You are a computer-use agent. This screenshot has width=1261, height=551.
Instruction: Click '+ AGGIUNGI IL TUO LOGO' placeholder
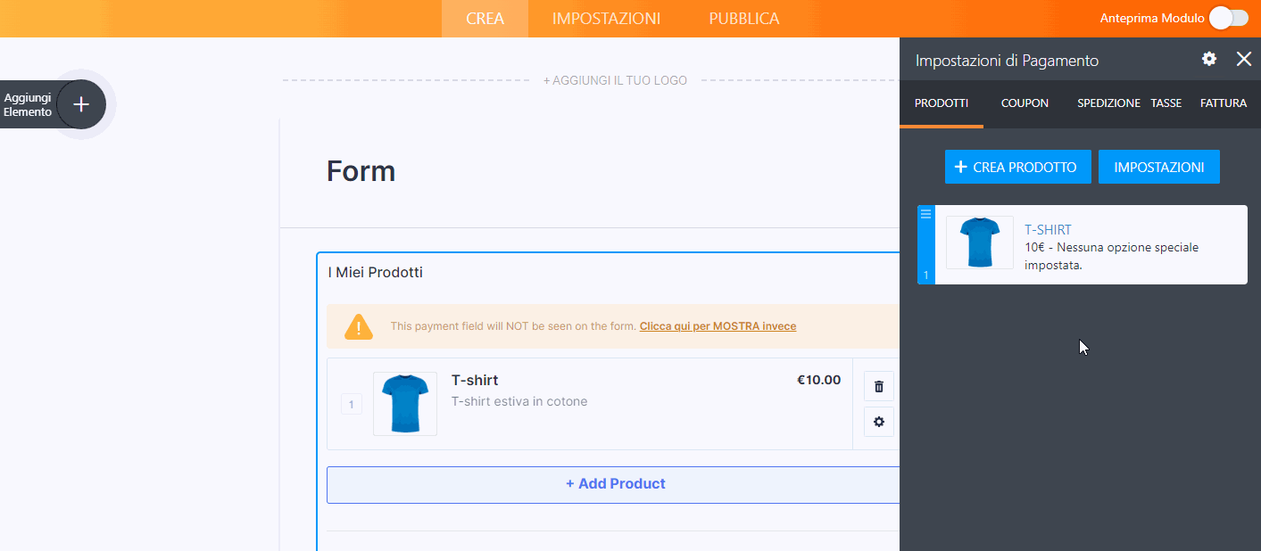tap(615, 80)
